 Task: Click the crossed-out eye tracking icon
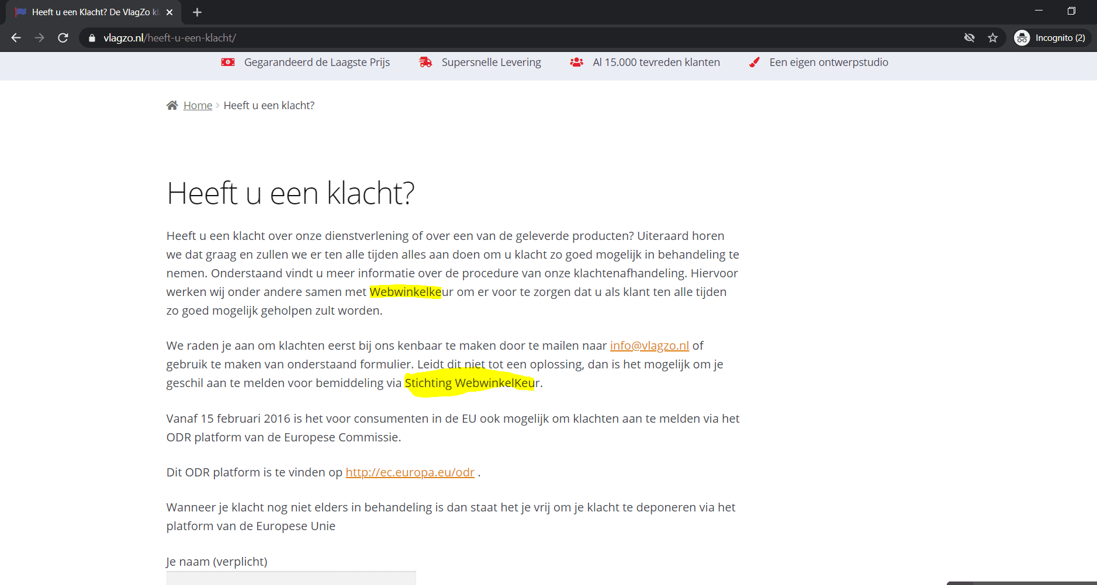(969, 38)
